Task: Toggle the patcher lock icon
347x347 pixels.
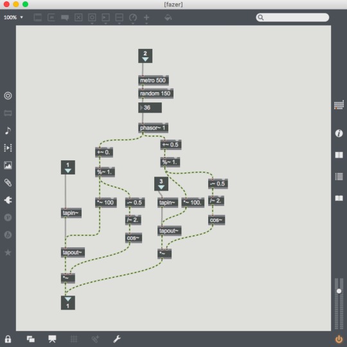Action: click(x=8, y=339)
